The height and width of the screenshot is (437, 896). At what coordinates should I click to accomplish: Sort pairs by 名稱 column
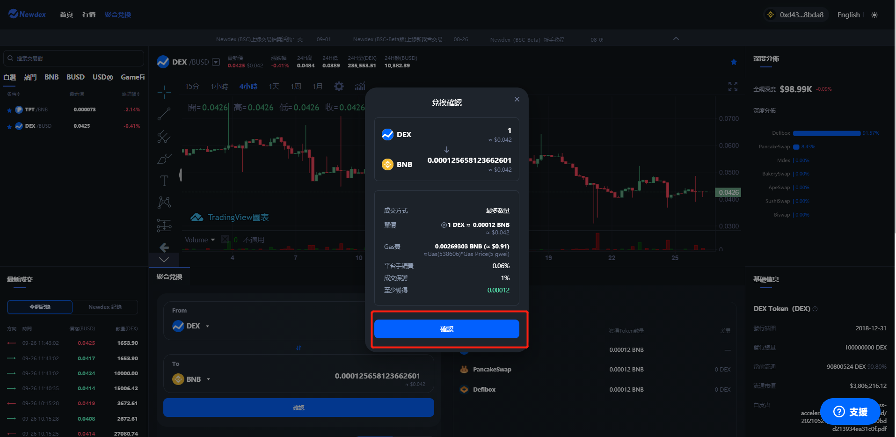click(x=13, y=94)
